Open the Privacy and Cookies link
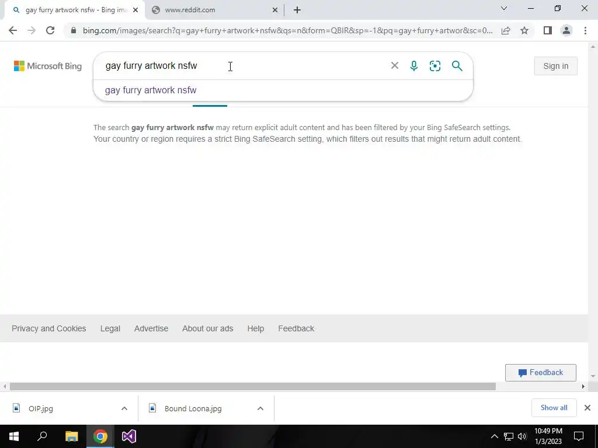 pos(49,328)
